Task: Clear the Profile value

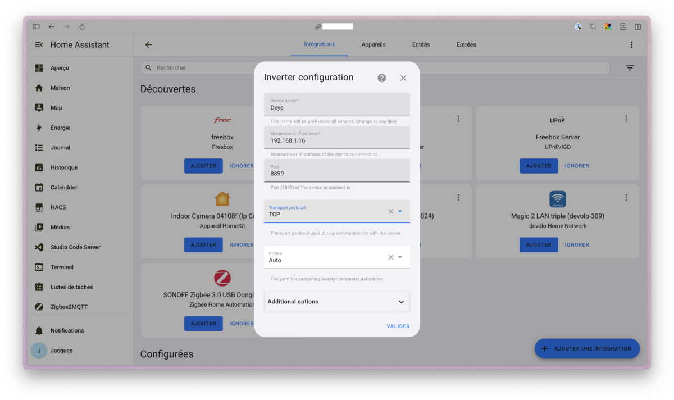Action: 391,257
